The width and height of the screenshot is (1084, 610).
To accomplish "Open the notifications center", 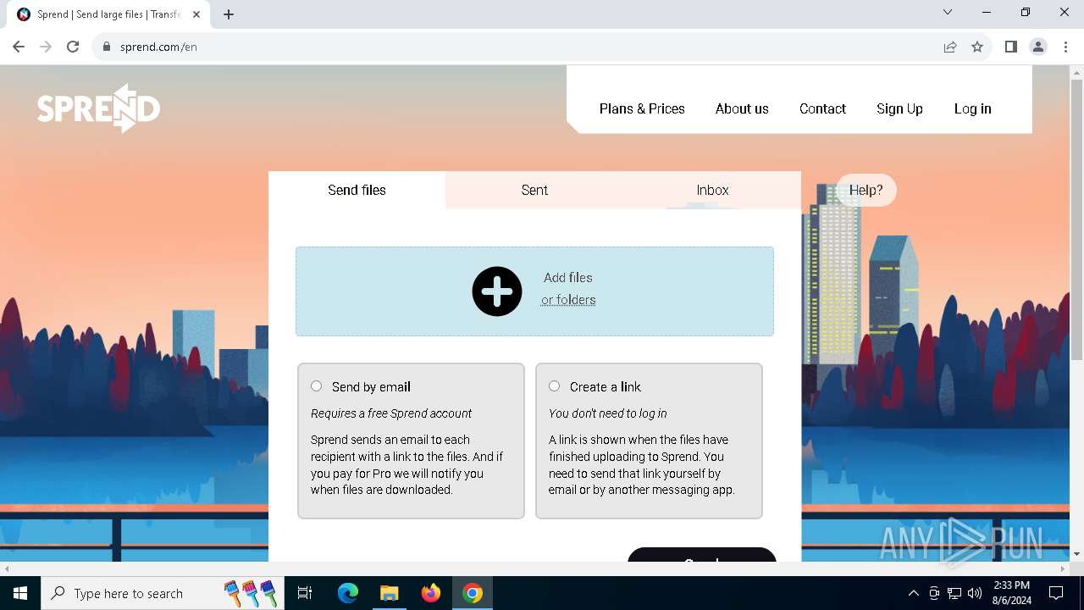I will coord(1056,593).
